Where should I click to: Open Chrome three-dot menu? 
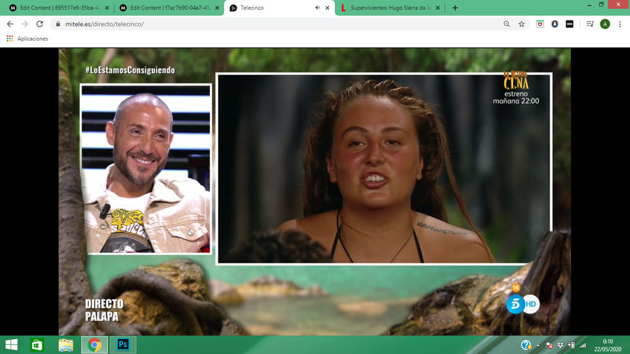tap(620, 24)
